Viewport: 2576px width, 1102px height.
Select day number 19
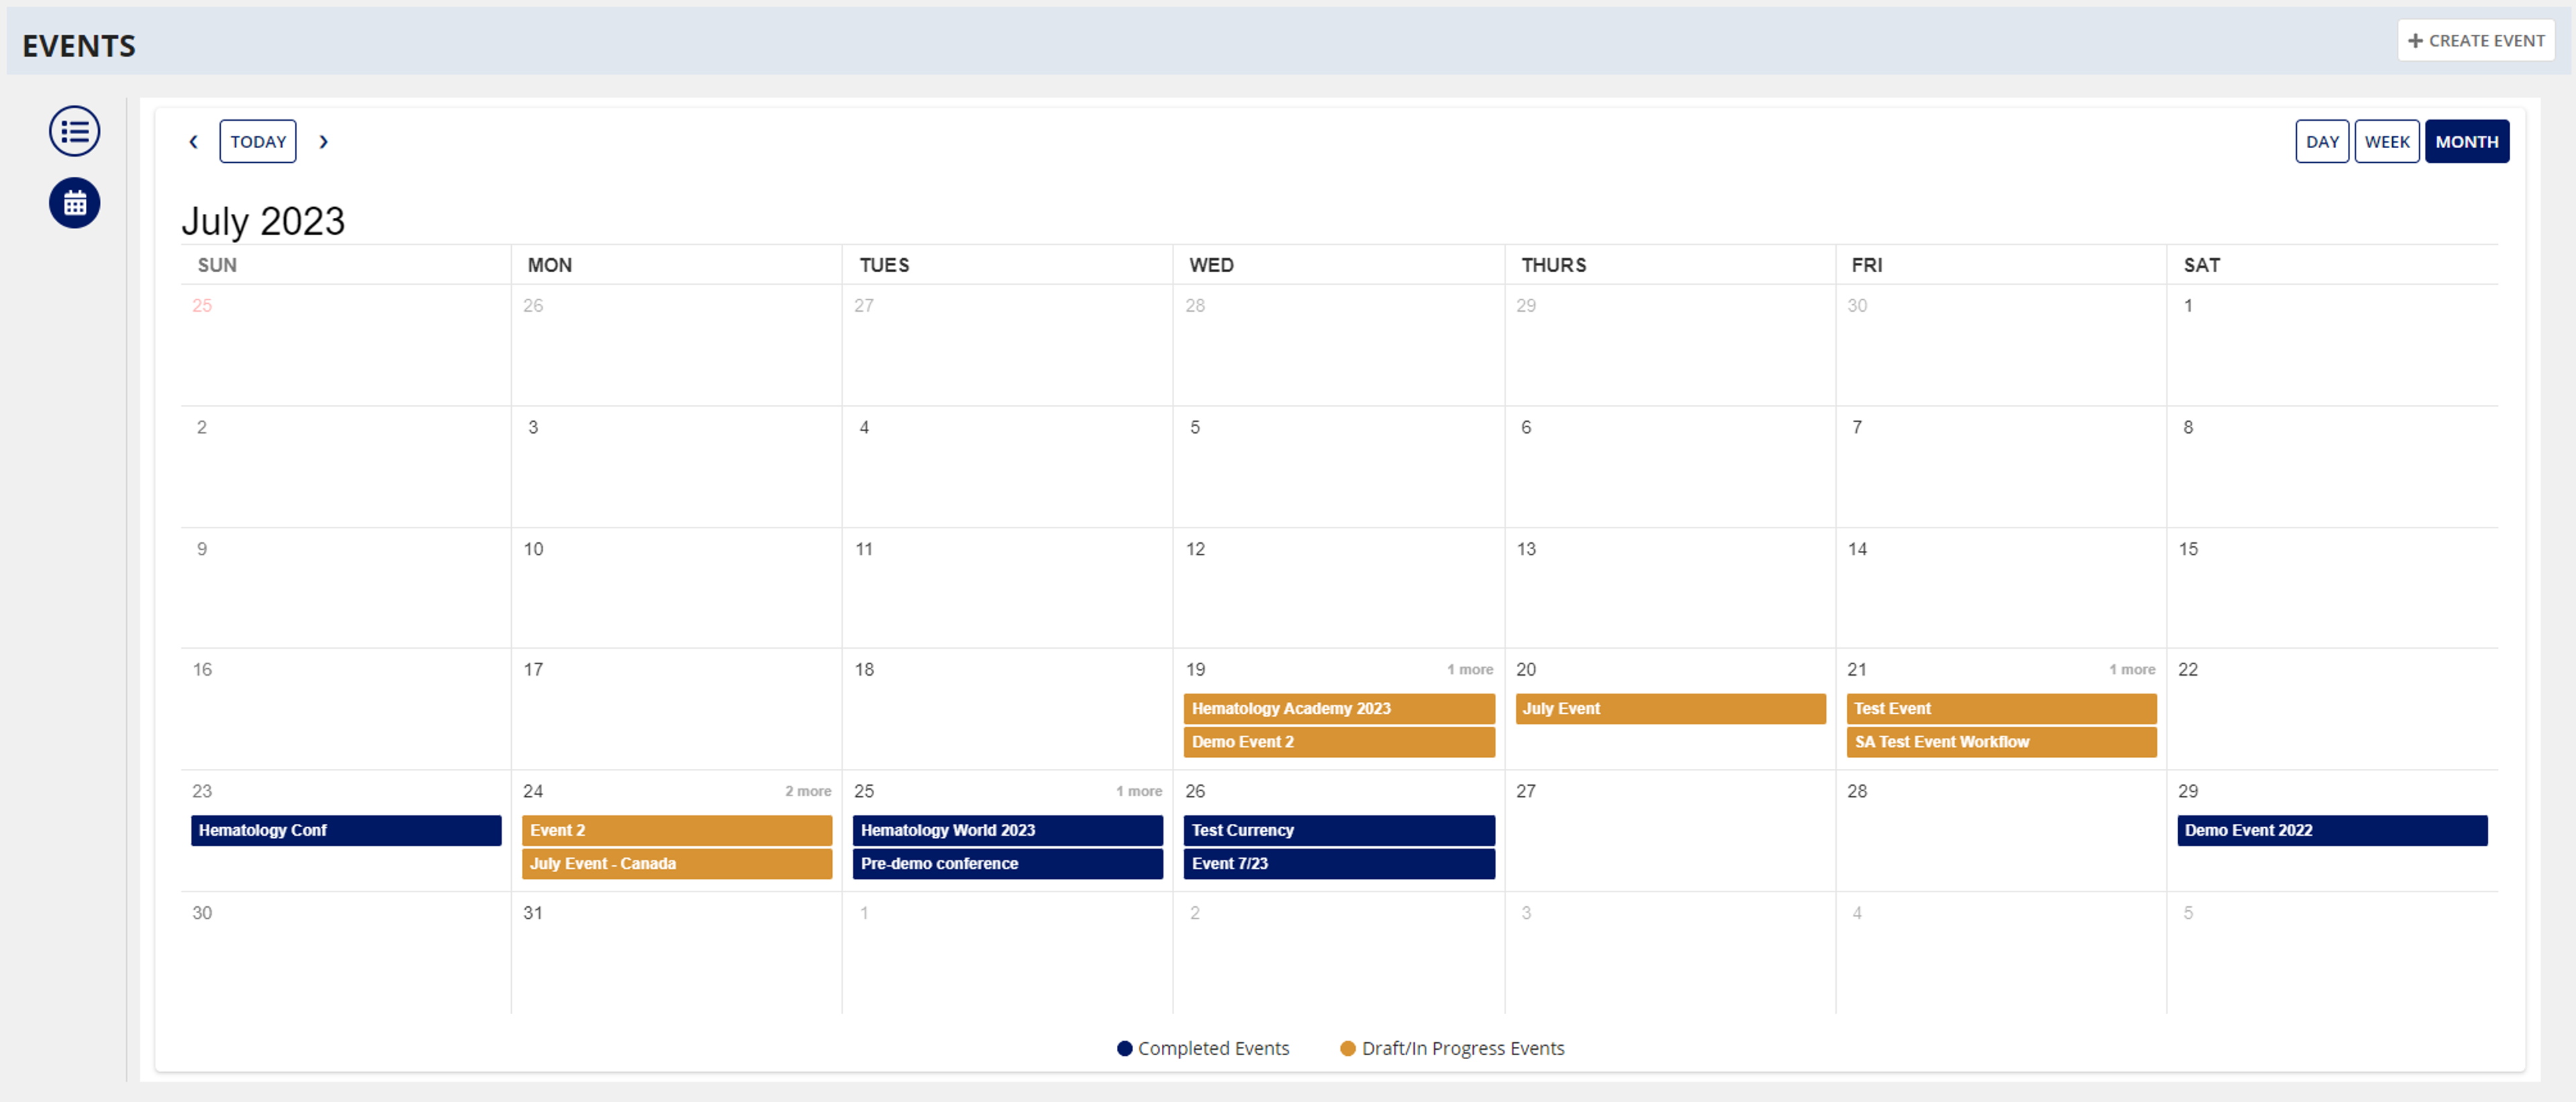(1195, 670)
